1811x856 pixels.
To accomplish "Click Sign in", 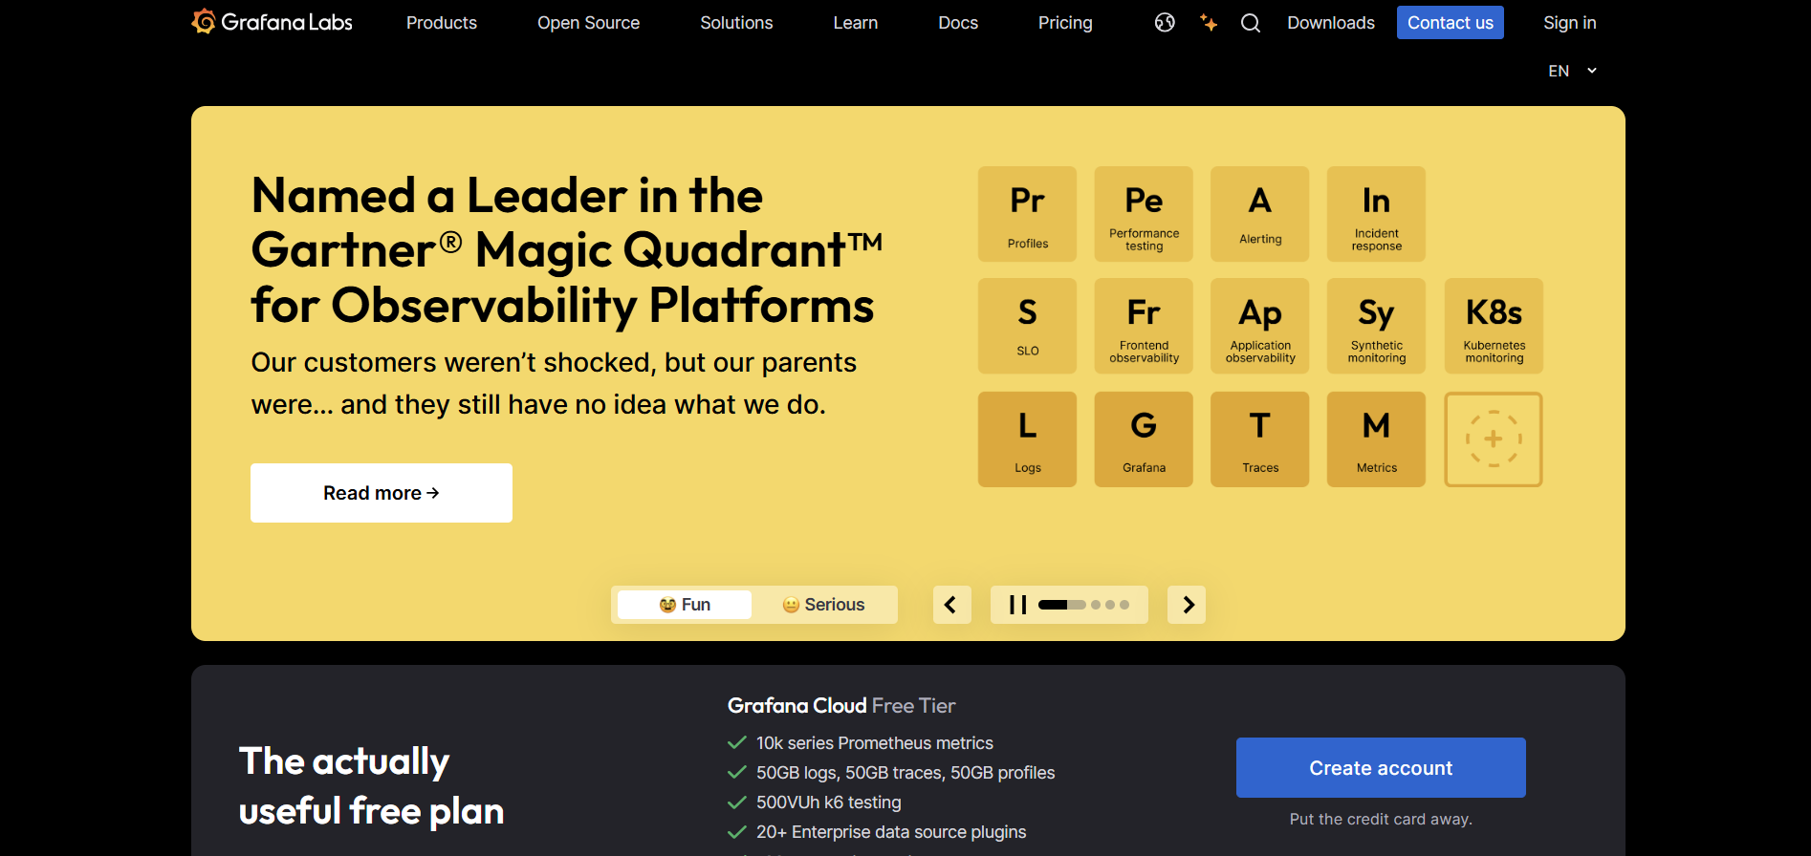I will (x=1569, y=23).
